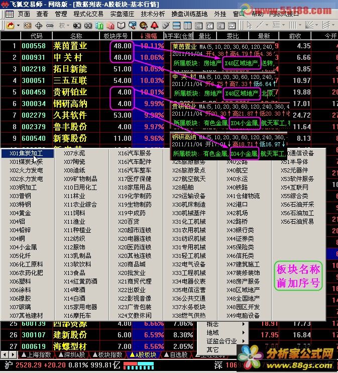Switch to the 深圳A股 tab

(72, 355)
